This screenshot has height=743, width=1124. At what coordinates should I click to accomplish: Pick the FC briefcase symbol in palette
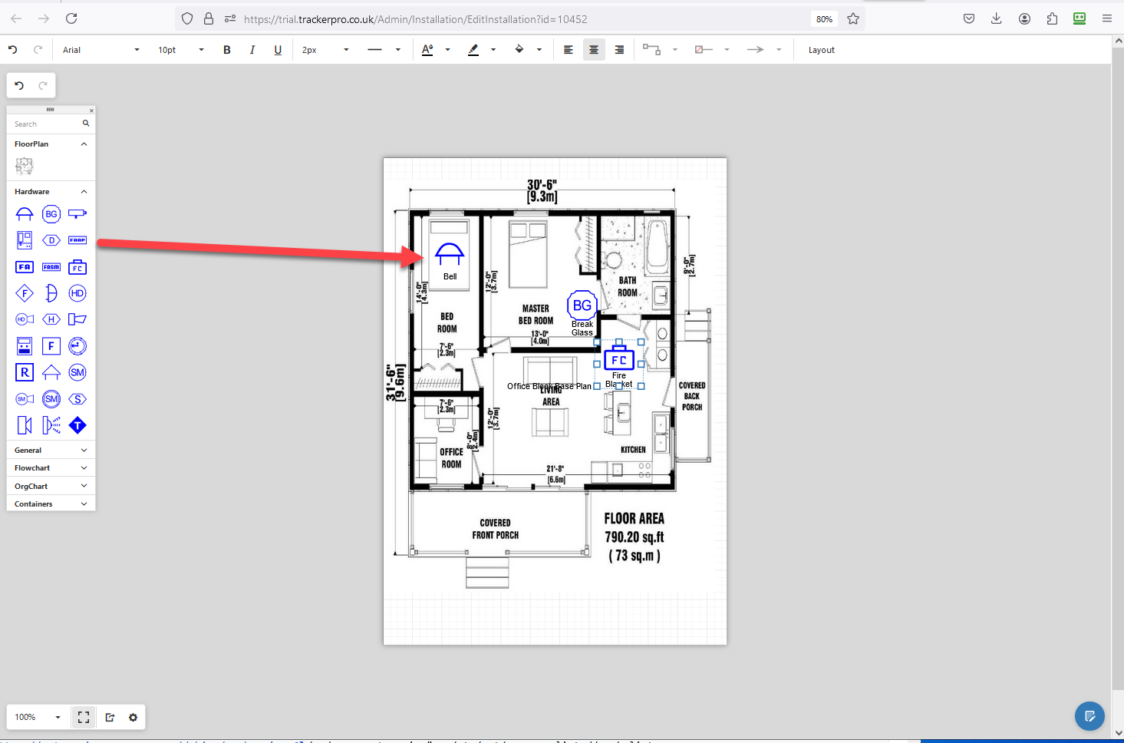[77, 267]
